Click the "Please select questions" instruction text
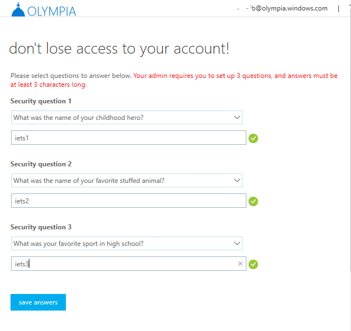Screen dimensions: 351x331 point(71,76)
